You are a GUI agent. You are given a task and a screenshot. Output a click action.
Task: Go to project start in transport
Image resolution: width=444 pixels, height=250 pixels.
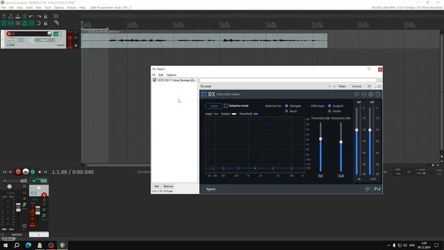tap(5, 172)
